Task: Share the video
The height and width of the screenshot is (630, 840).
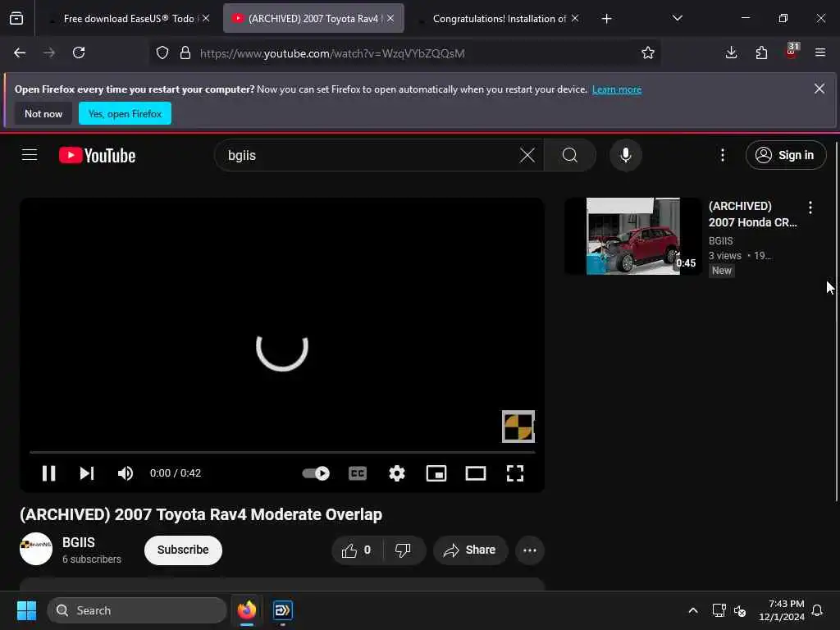Action: click(470, 550)
